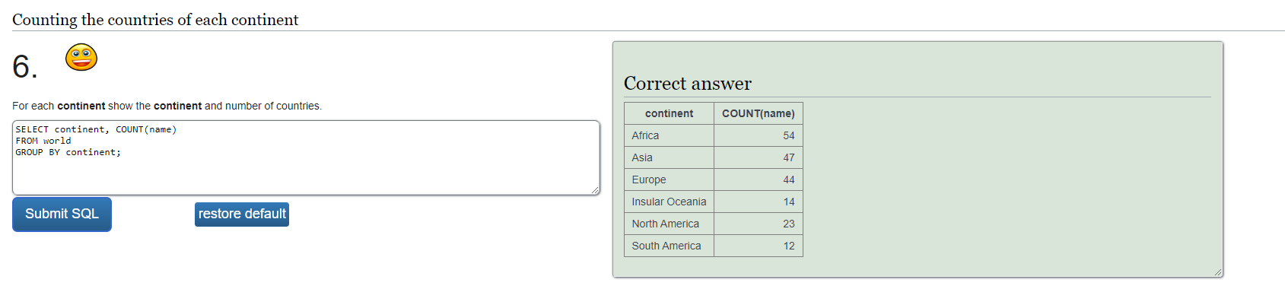The image size is (1285, 305).
Task: Click the COUNT(name) column header
Action: tap(758, 113)
